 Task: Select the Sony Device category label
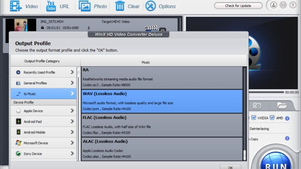(x=33, y=154)
